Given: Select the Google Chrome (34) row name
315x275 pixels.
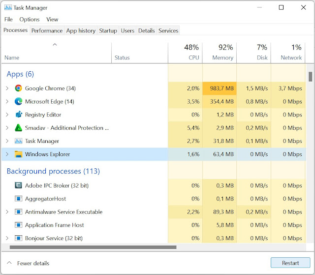Looking at the screenshot, I should click(50, 88).
